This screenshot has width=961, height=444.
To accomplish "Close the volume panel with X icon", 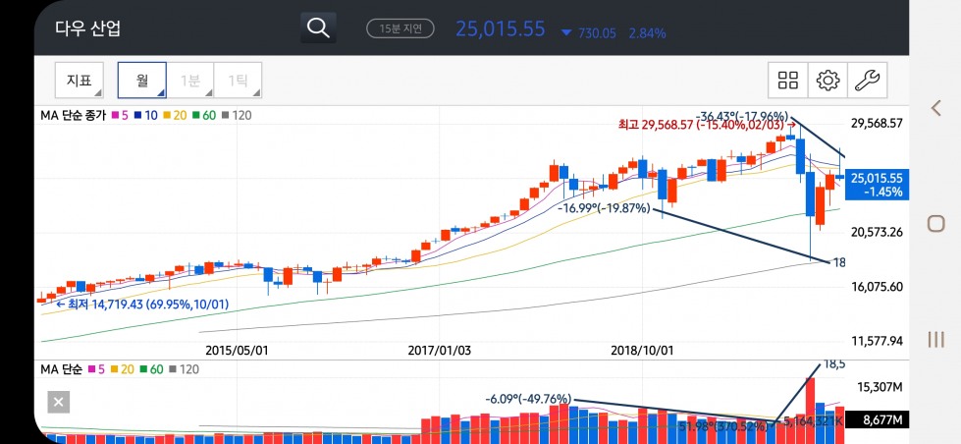I will pyautogui.click(x=58, y=403).
